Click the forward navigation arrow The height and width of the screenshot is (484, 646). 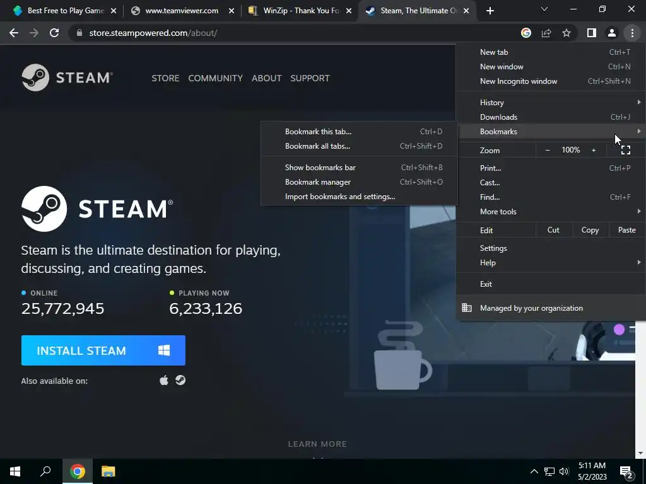(x=34, y=33)
